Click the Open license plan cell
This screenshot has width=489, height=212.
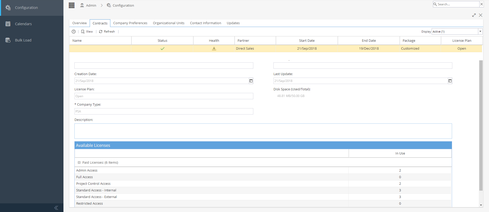pyautogui.click(x=461, y=49)
